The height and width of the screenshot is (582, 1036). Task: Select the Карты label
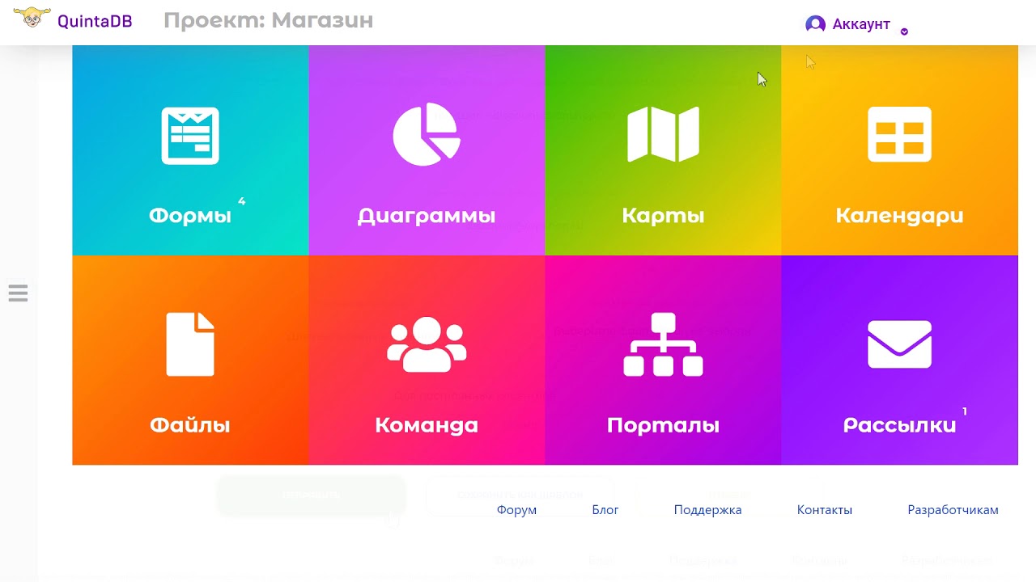click(663, 216)
